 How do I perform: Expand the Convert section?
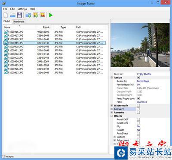(x=111, y=109)
